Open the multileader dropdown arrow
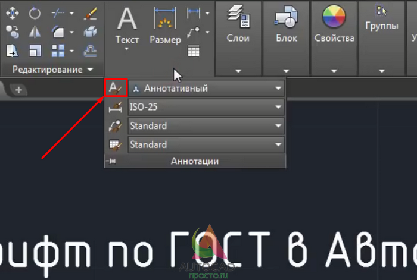The image size is (417, 280). click(x=207, y=32)
